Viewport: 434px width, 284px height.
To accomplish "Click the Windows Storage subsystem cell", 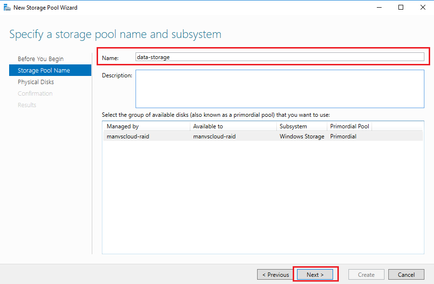I will pyautogui.click(x=302, y=136).
